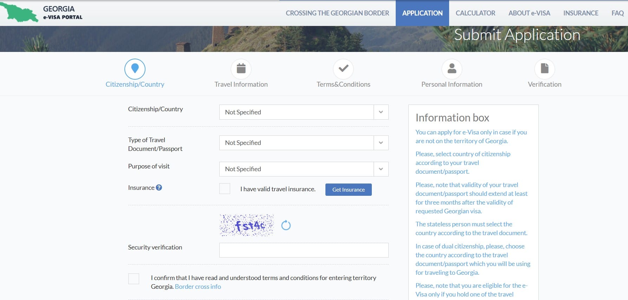
Task: Tick the terms and conditions confirmation checkbox
Action: (134, 279)
